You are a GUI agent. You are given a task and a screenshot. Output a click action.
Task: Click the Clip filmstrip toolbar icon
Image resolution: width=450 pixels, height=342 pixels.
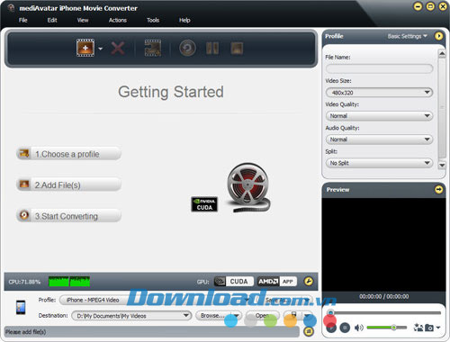(153, 48)
